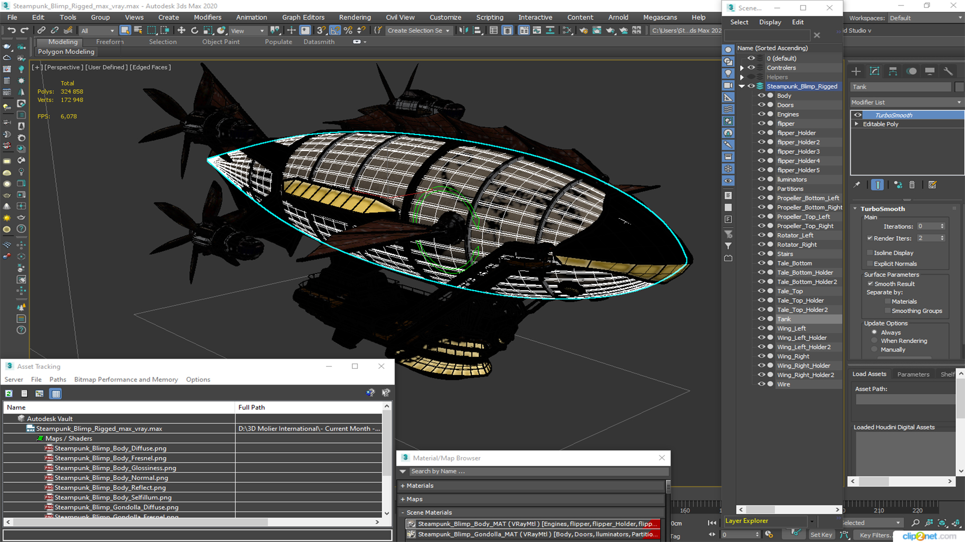Open the Workspaces Default dropdown
This screenshot has height=542, width=965.
(x=925, y=18)
